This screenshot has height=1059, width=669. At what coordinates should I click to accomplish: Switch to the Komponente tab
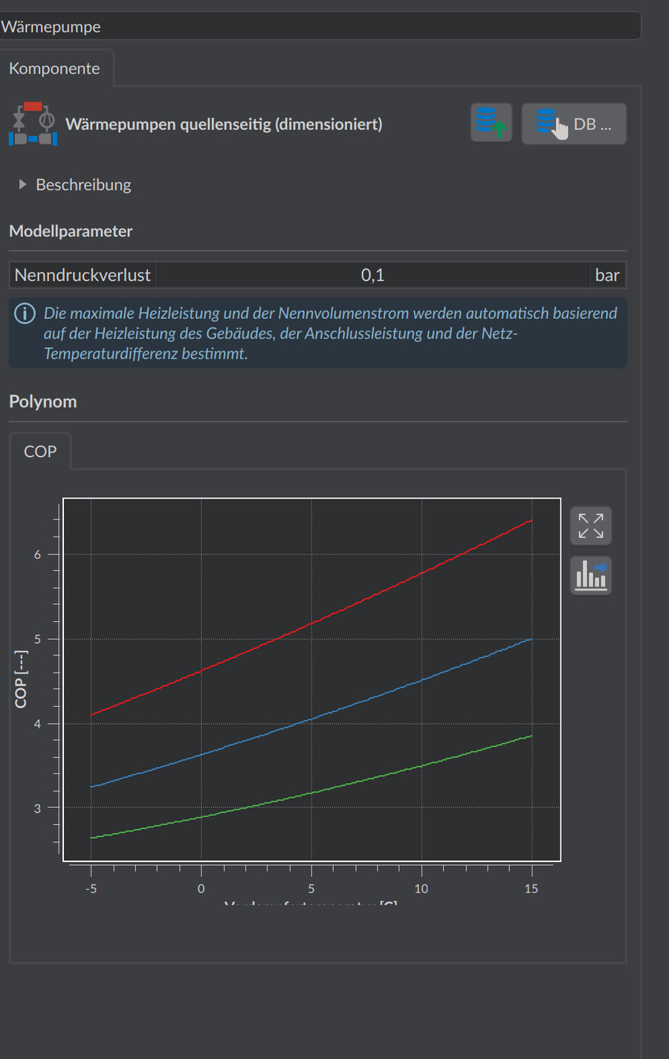click(x=54, y=68)
